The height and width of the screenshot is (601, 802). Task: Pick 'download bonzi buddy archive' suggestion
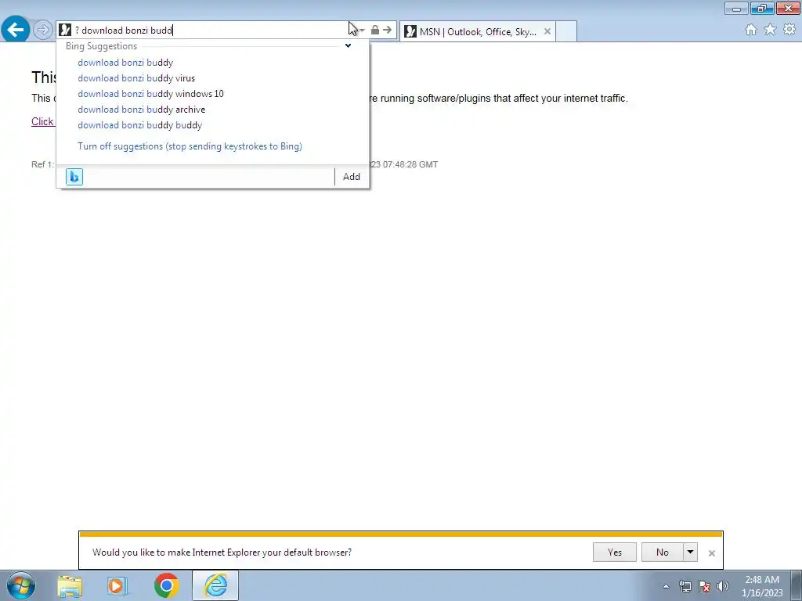141,110
